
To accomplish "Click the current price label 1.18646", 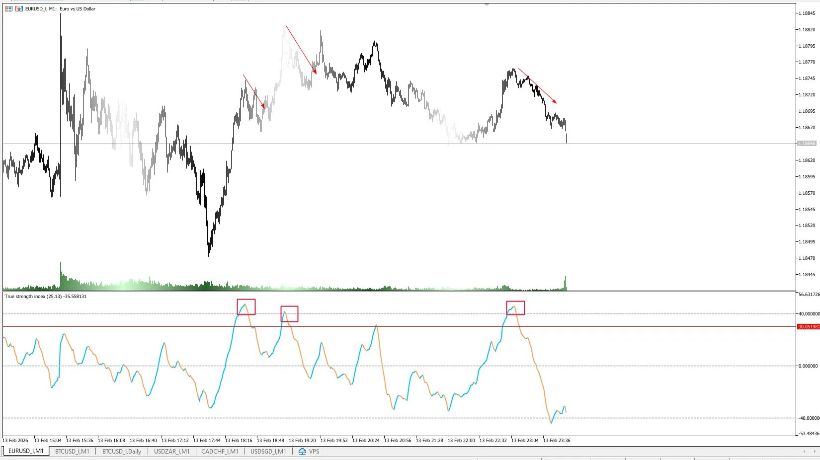I will 807,144.
